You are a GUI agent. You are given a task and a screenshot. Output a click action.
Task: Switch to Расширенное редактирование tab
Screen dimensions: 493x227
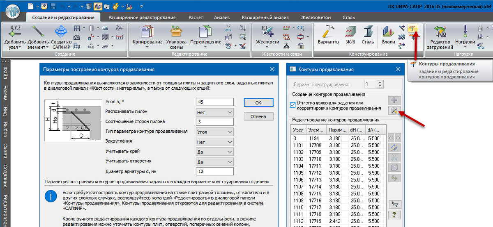(x=142, y=18)
